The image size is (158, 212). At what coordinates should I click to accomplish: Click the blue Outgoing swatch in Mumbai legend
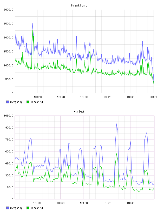[8, 208]
